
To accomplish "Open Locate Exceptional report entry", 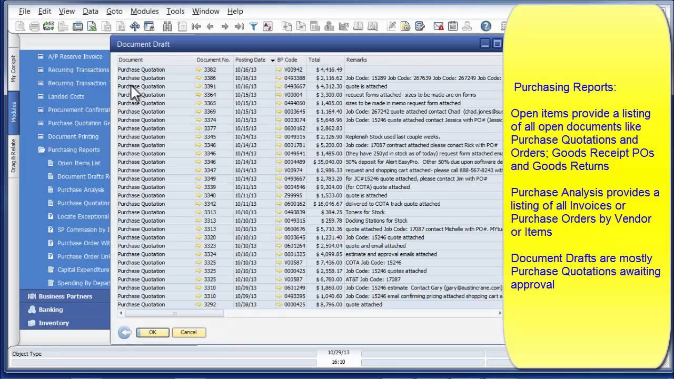I will pos(83,216).
